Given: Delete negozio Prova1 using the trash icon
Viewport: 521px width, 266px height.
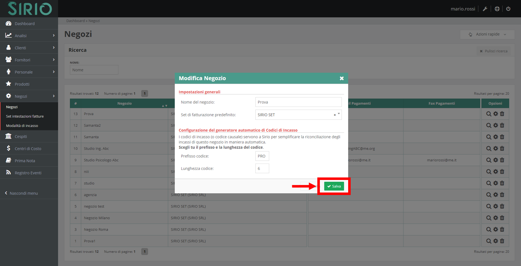Looking at the screenshot, I should click(502, 241).
